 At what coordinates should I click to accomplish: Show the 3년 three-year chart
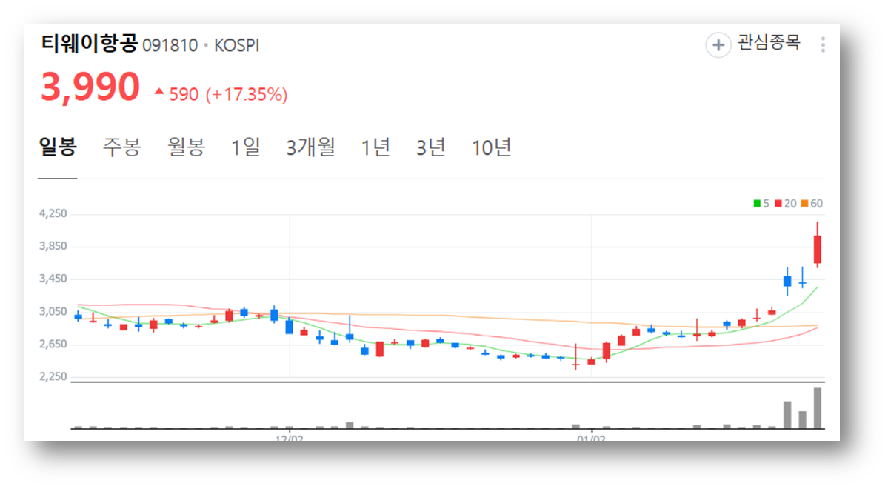[431, 147]
